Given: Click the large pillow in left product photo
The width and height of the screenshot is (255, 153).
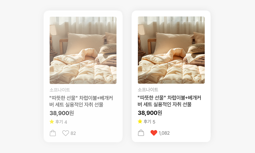Looking at the screenshot, I should click(85, 43).
